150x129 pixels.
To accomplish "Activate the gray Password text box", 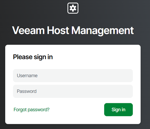I will pos(73,91).
